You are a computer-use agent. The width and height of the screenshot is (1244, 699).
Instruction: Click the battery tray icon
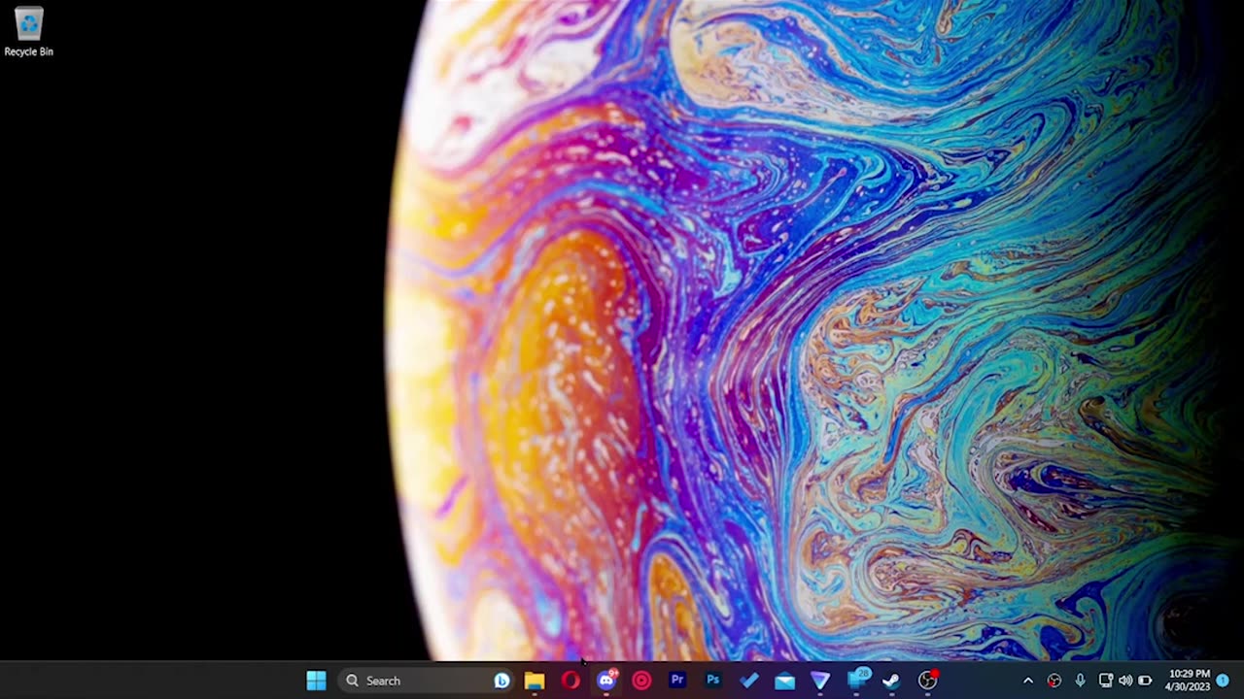(x=1145, y=681)
